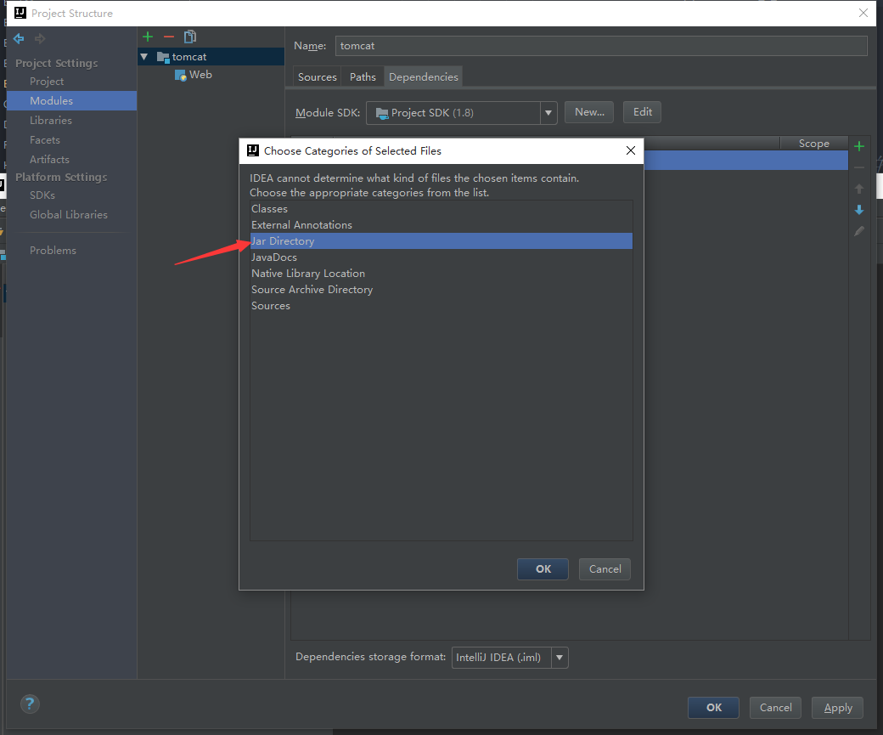The height and width of the screenshot is (735, 883).
Task: Click the back navigation arrow icon
Action: (19, 38)
